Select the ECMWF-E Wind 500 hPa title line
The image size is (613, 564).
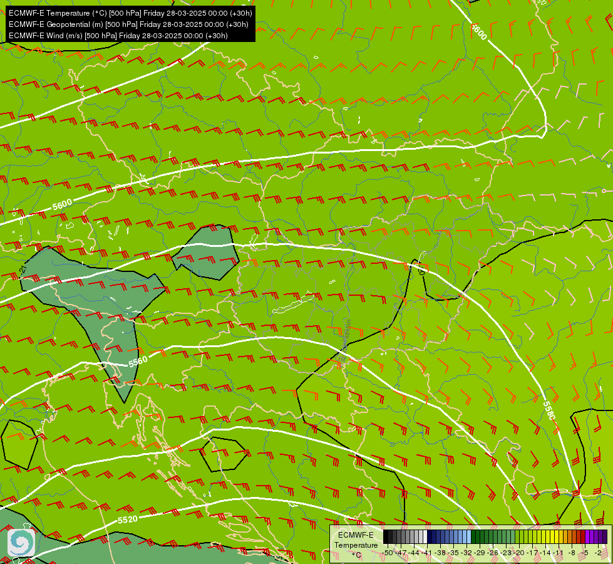[x=118, y=36]
